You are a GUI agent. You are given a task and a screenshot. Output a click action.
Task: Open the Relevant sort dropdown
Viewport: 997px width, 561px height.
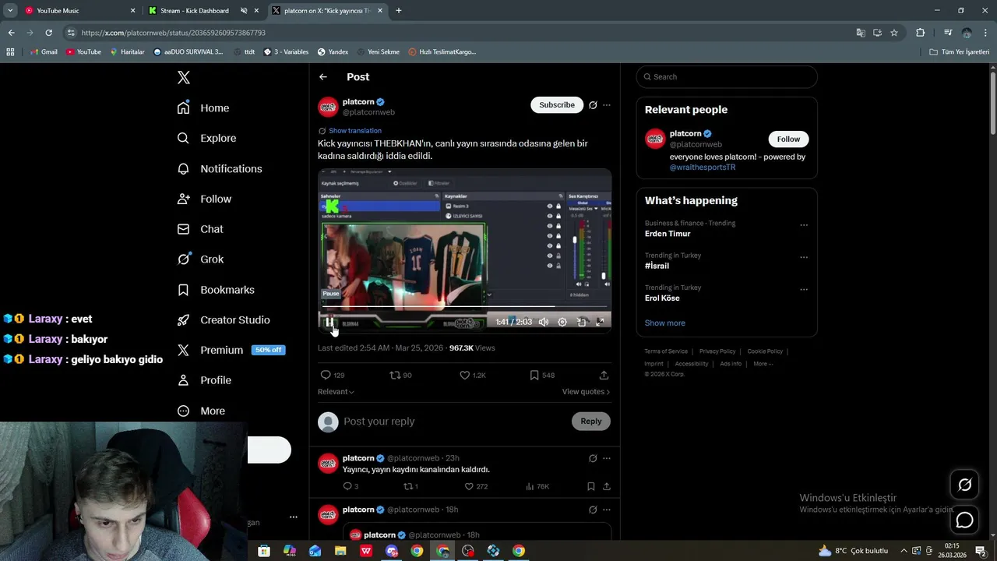336,392
